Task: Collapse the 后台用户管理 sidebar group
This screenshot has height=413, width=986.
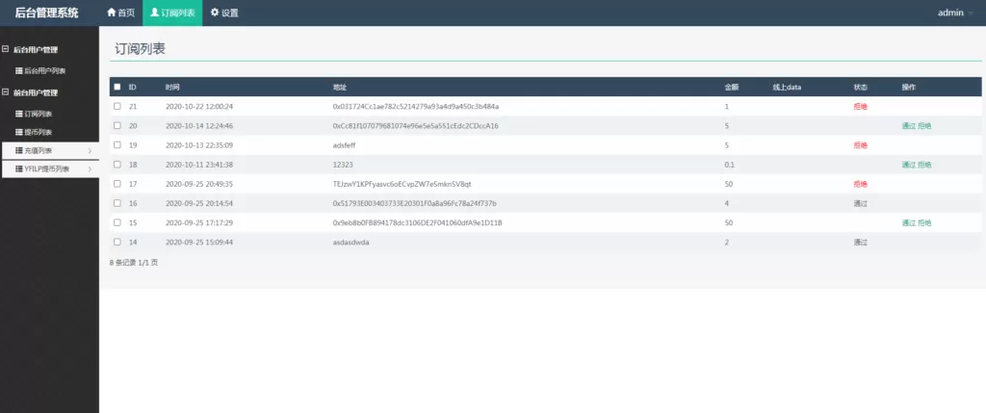Action: tap(5, 49)
